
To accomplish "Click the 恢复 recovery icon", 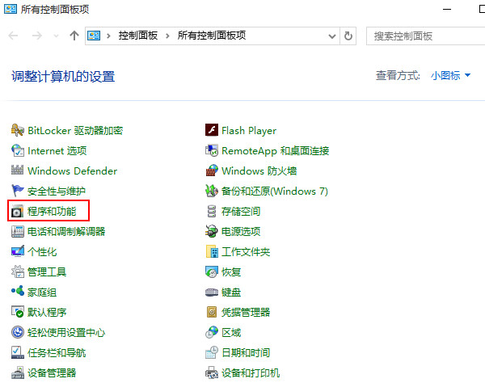I will point(212,271).
